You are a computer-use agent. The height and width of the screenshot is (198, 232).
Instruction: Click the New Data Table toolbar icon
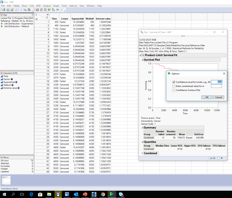click(4, 10)
